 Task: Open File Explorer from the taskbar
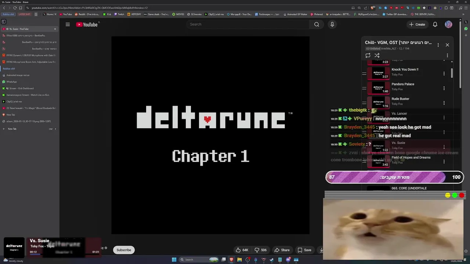239,260
